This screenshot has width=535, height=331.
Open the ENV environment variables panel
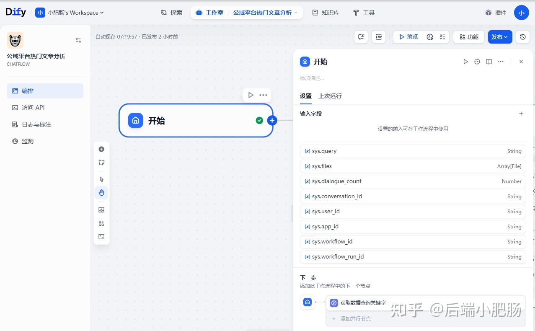coord(378,37)
